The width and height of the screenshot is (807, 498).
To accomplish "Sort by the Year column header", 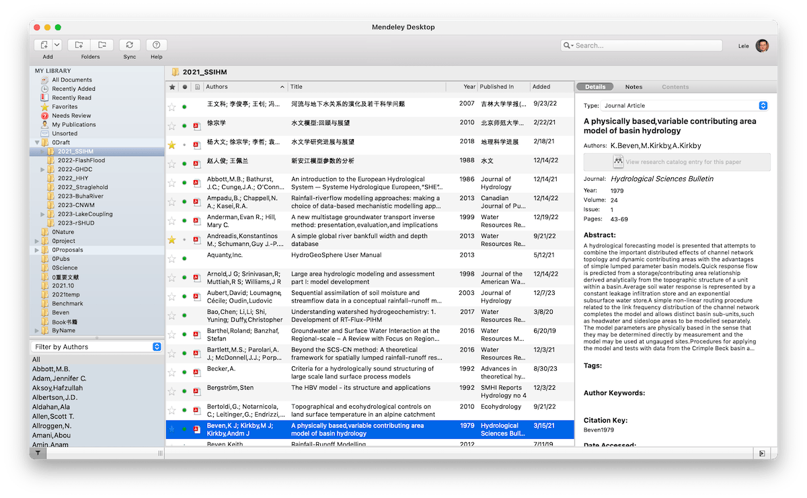I will point(462,87).
